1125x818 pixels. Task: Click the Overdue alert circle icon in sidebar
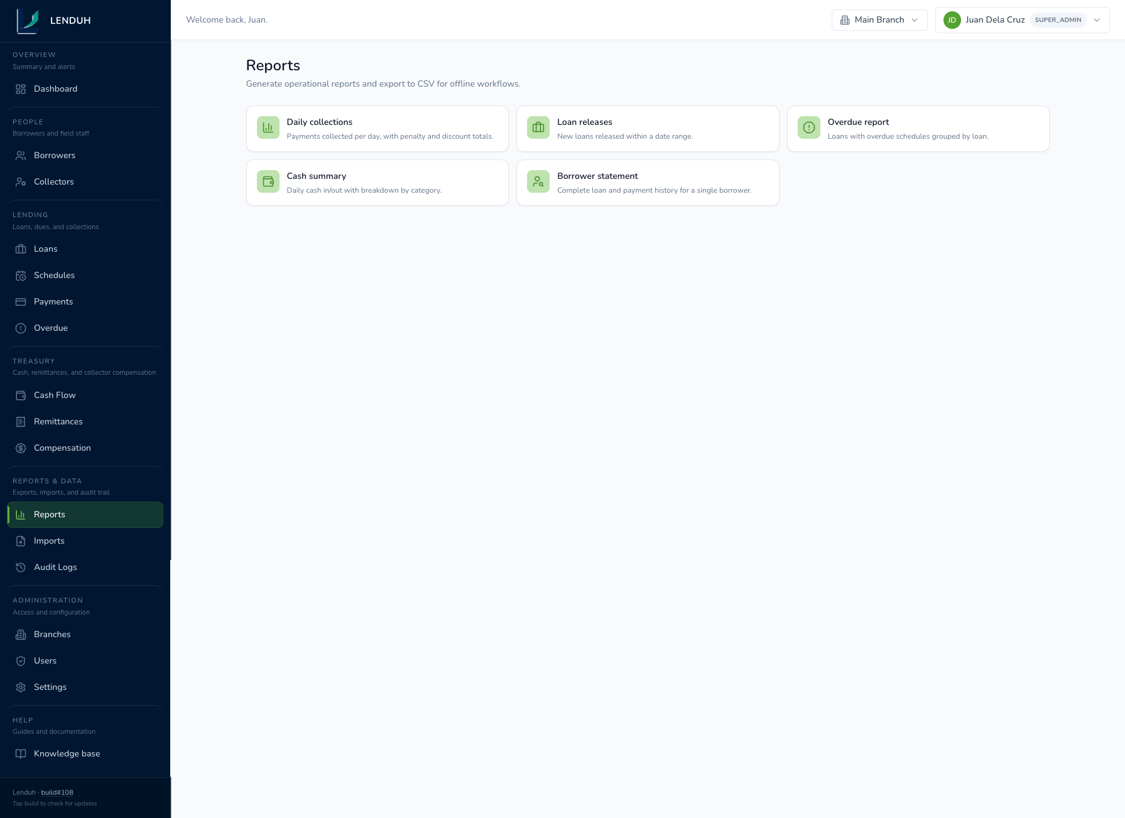21,328
